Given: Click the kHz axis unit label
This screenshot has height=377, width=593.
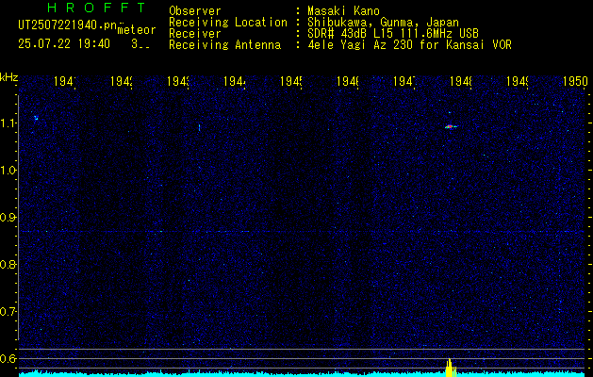Looking at the screenshot, I should 9,77.
